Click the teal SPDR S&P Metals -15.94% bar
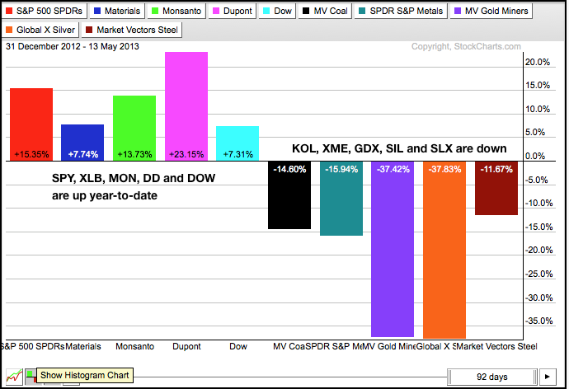Screen dimensions: 569x389 click(341, 199)
